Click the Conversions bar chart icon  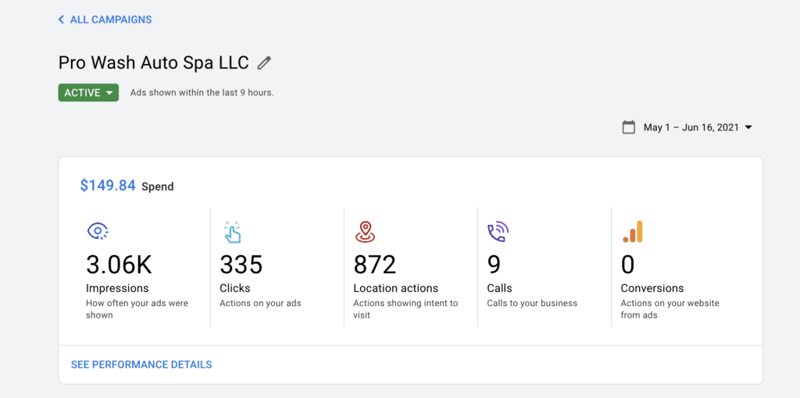click(633, 232)
